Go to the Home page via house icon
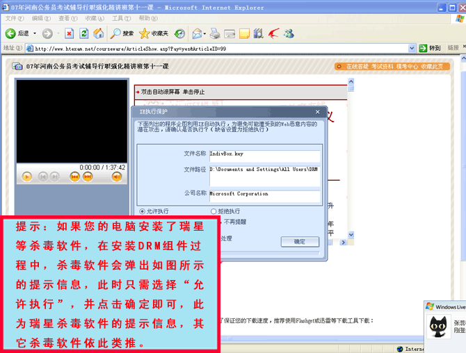466x353 pixels. 98,33
